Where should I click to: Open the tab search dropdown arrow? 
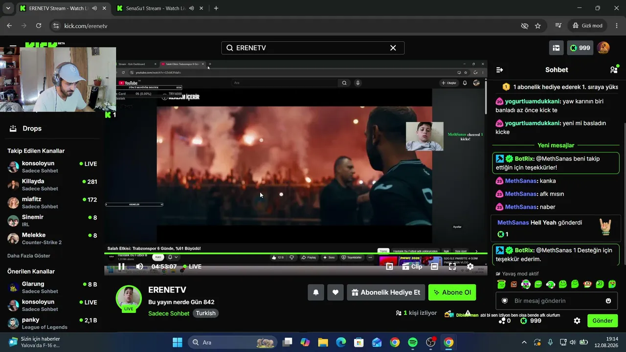tap(8, 8)
